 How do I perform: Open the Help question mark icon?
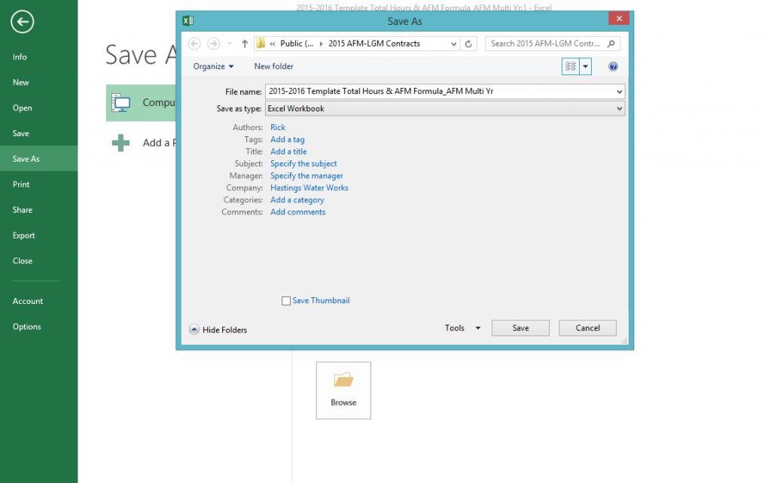tap(613, 66)
